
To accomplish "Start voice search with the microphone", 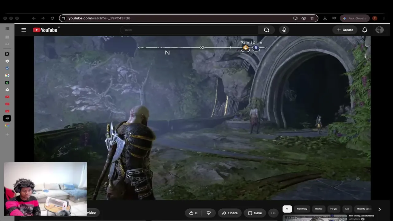I will [x=284, y=30].
